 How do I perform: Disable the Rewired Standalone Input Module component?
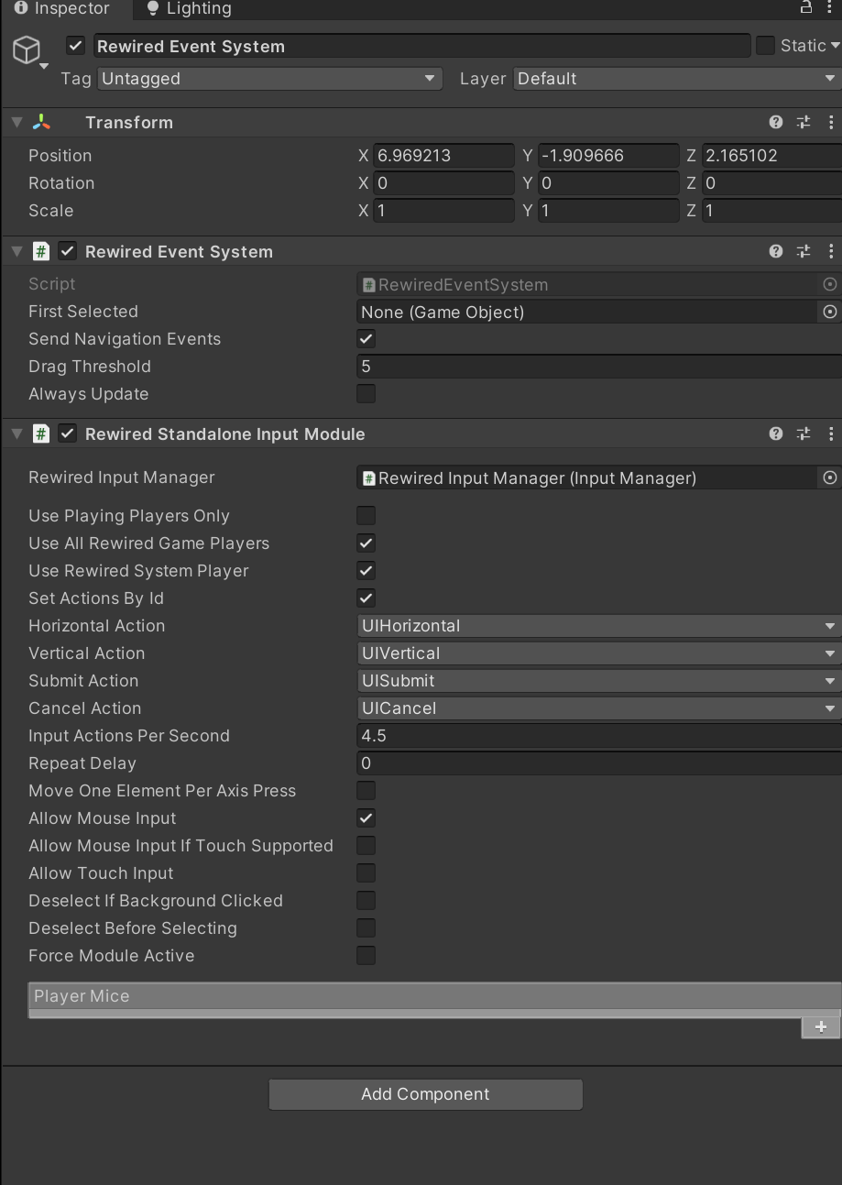(x=68, y=433)
